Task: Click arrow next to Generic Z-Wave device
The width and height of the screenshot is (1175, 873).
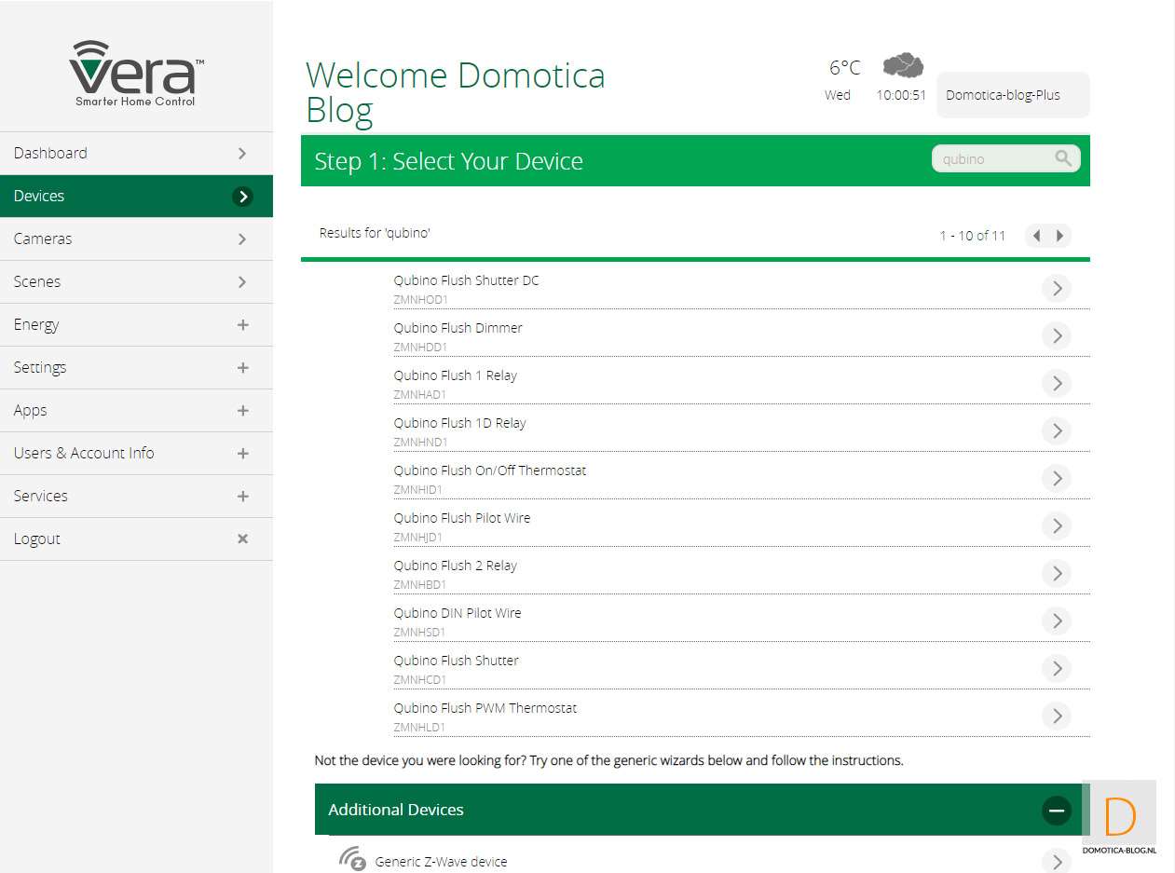Action: point(1056,862)
